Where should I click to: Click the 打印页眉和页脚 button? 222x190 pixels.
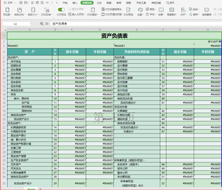[x=112, y=14]
